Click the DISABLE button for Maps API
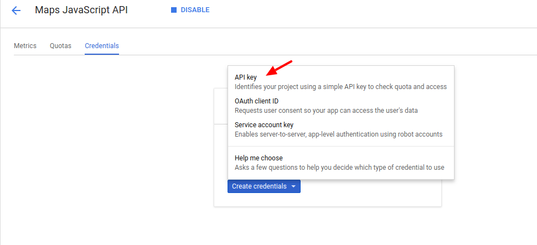Screen dimensions: 537x245 tap(190, 11)
